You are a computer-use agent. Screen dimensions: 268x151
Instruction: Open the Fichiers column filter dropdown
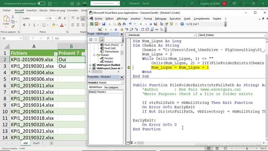pyautogui.click(x=56, y=54)
